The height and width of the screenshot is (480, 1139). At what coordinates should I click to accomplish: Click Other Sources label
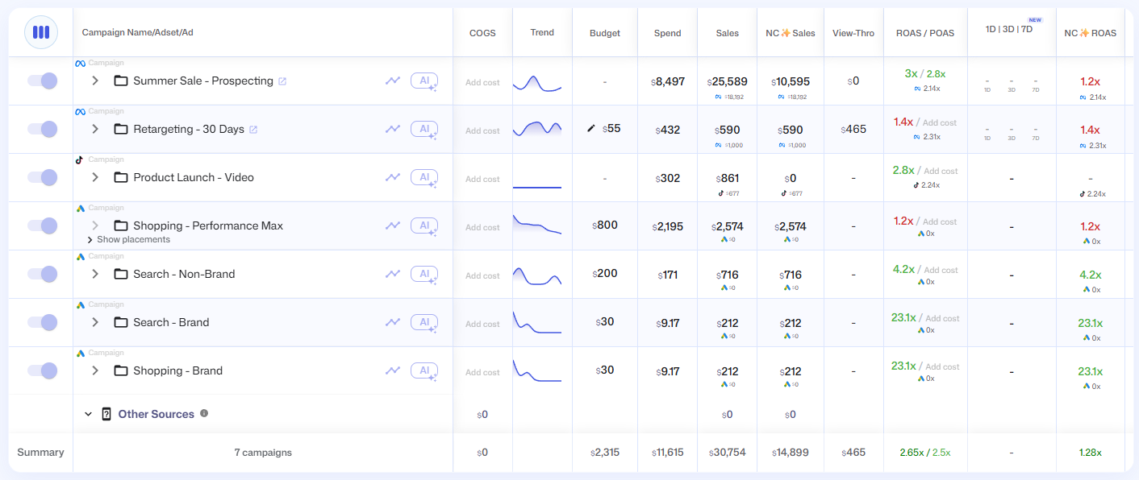[x=156, y=414]
